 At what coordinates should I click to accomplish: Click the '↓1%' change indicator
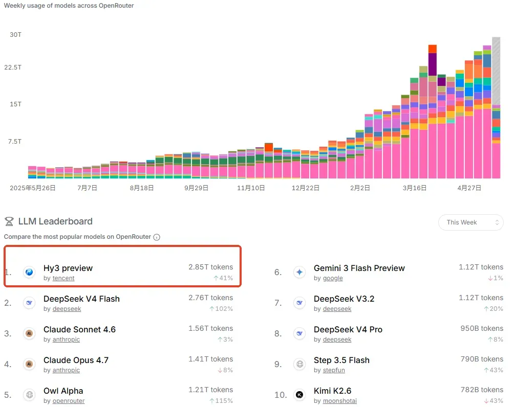(496, 278)
